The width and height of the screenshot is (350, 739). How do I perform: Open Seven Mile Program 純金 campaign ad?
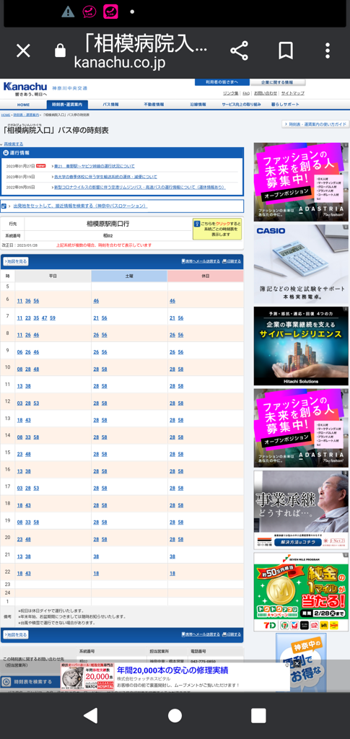(301, 592)
